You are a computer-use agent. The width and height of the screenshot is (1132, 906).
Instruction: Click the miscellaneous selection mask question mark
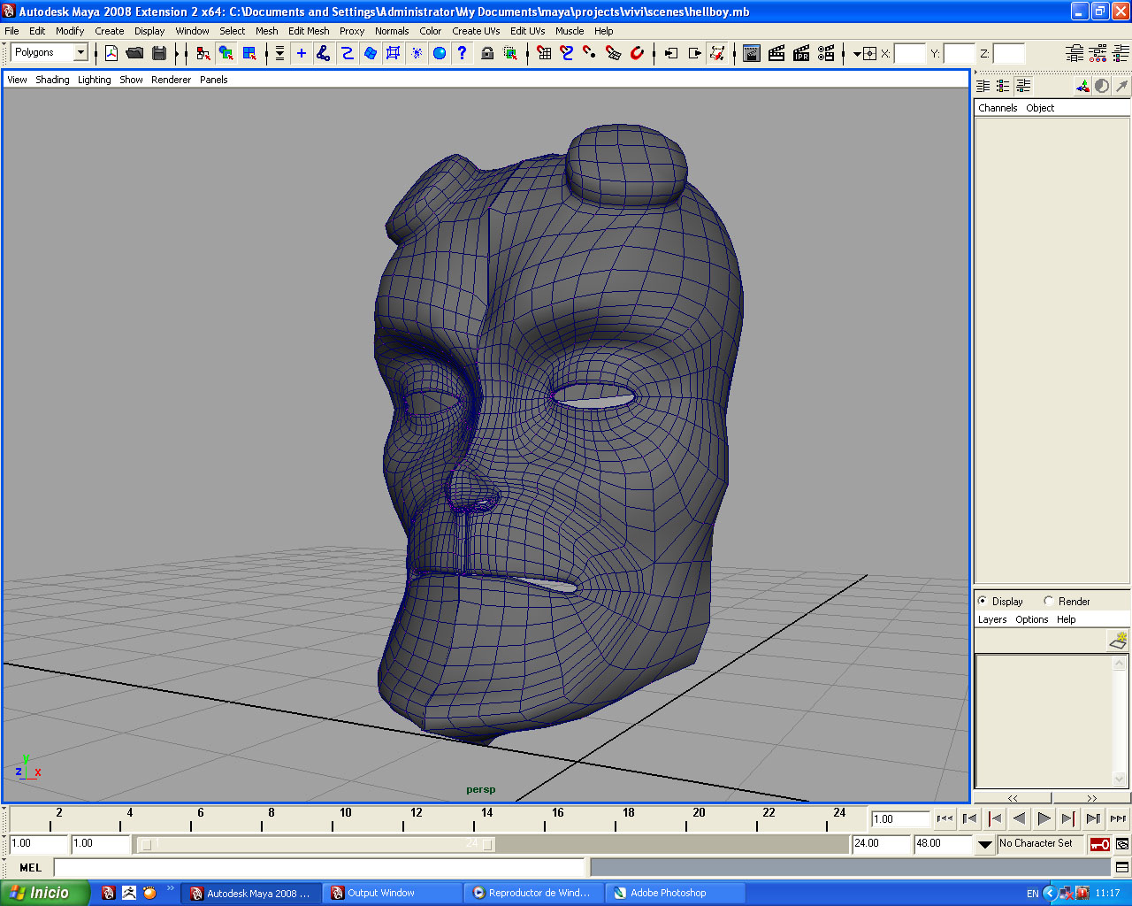(462, 53)
